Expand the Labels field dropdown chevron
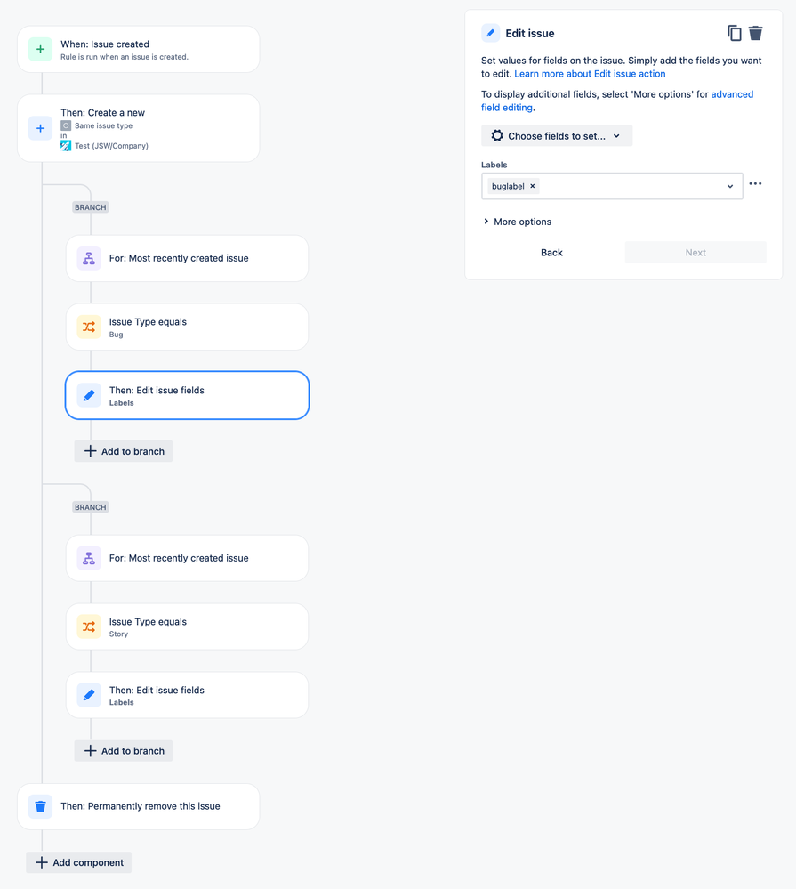796x889 pixels. point(730,186)
